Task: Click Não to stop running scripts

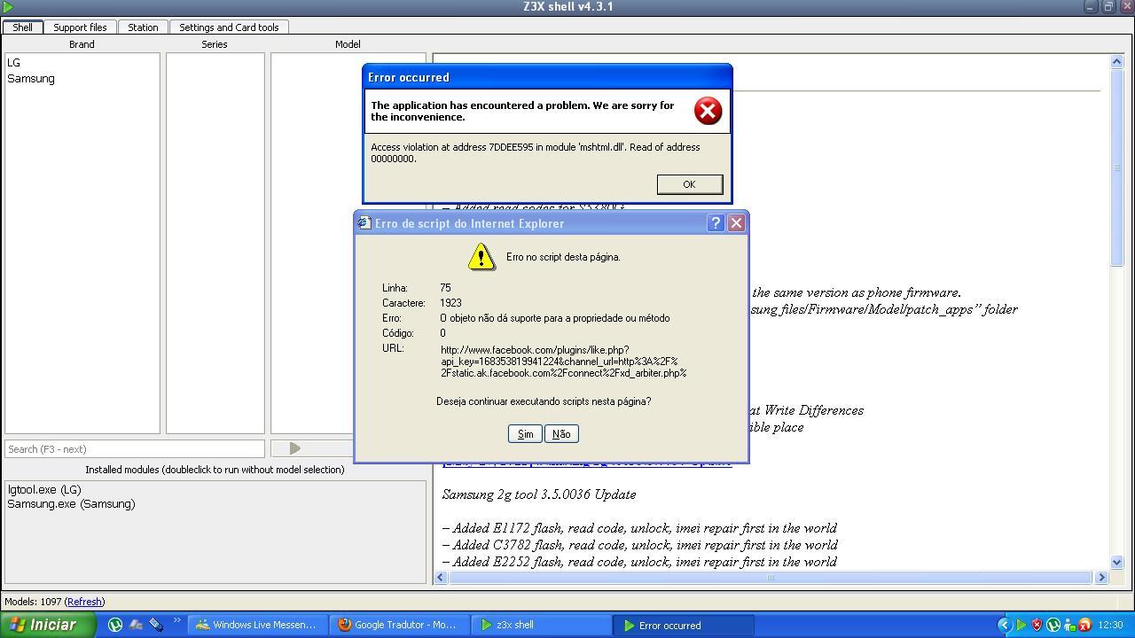Action: click(561, 433)
